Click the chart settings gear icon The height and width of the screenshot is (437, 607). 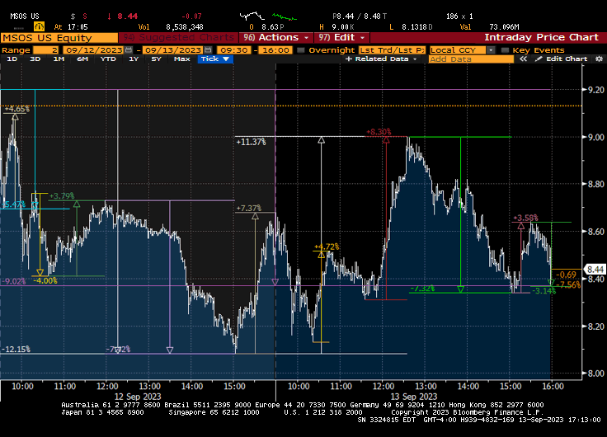[599, 59]
